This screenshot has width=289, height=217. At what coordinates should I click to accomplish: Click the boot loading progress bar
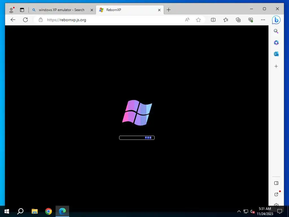point(137,138)
